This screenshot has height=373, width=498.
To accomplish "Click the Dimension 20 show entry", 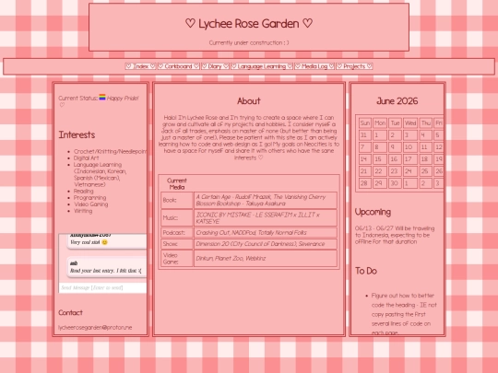I will pos(266,243).
